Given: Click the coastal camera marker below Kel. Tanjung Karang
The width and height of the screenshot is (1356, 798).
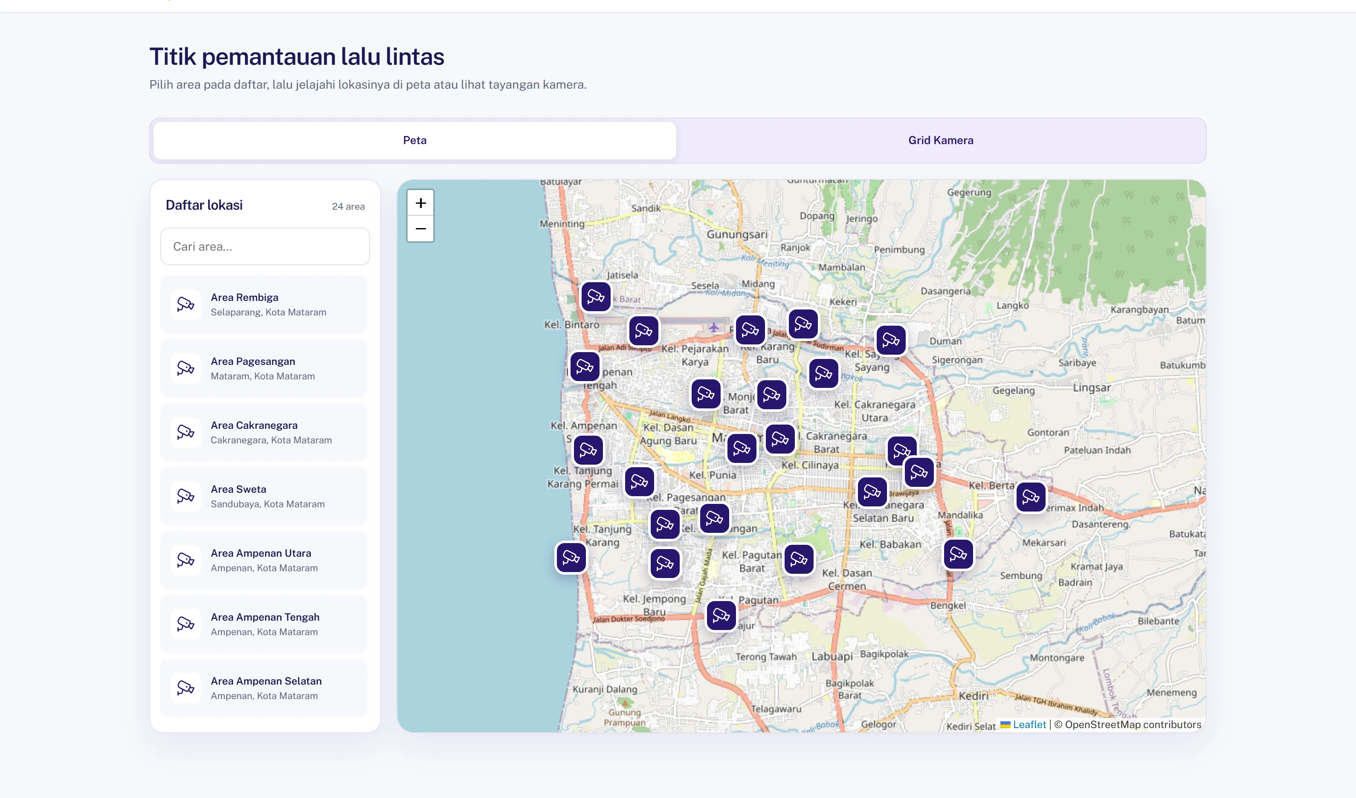Looking at the screenshot, I should tap(571, 558).
